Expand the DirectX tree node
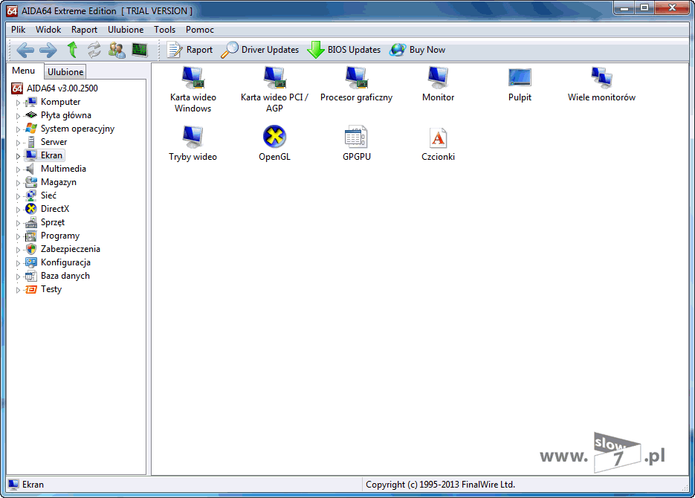Viewport: 695px width, 498px height. pos(18,209)
